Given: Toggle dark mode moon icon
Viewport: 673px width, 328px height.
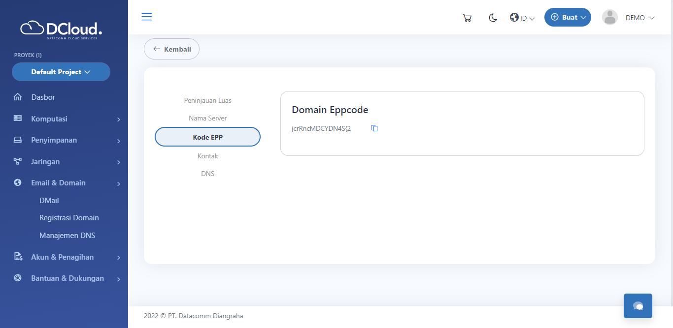Looking at the screenshot, I should pyautogui.click(x=493, y=18).
